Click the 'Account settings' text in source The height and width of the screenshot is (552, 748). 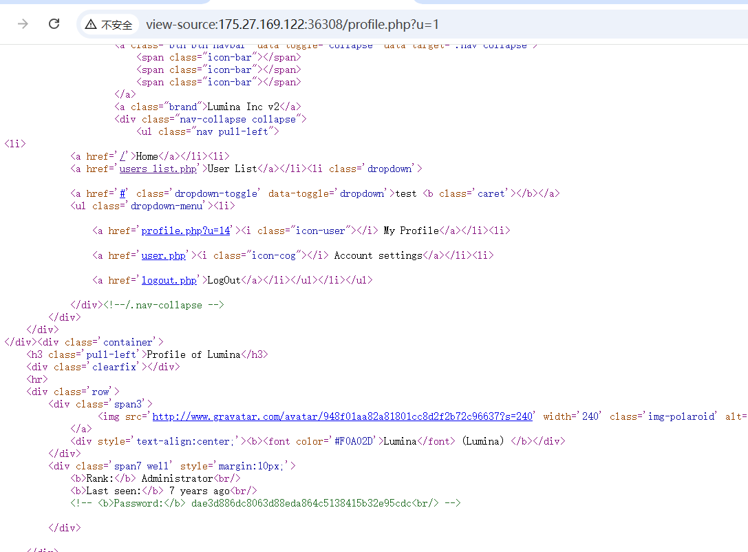point(378,255)
